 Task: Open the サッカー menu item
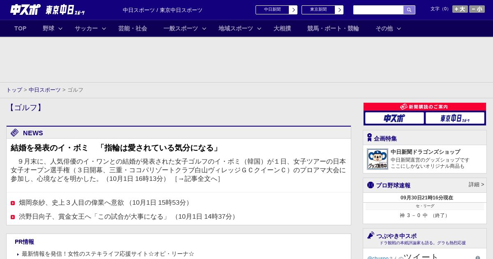pyautogui.click(x=86, y=28)
